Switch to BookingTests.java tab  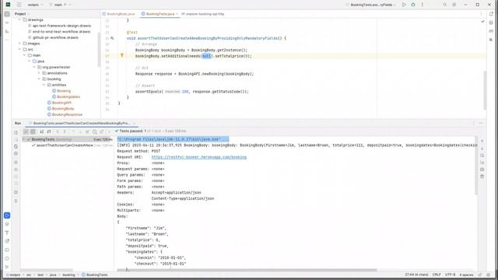160,14
